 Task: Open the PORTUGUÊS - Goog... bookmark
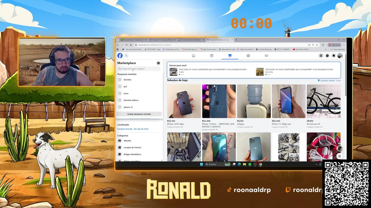pos(153,49)
